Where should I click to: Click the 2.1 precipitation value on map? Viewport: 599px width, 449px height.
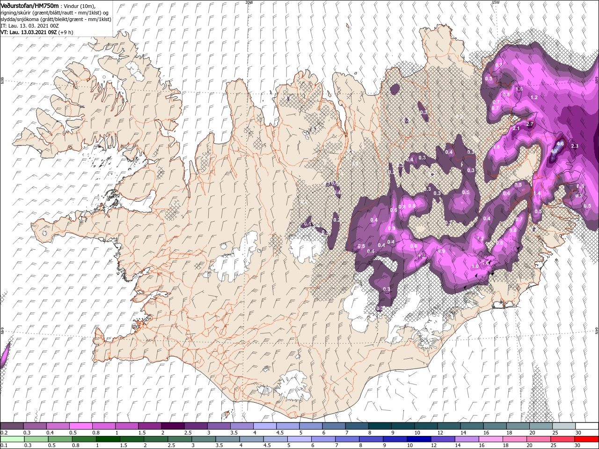[517, 128]
